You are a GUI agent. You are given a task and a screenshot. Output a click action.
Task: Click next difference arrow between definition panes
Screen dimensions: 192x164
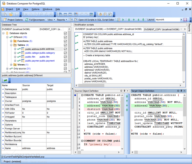(x=127, y=105)
